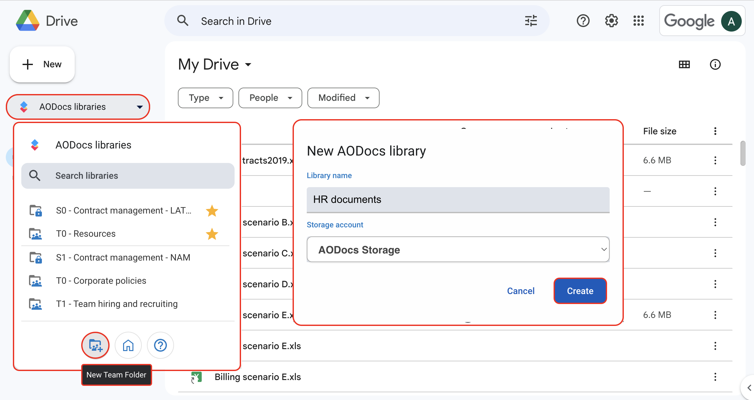Open Drive settings gear

pos(611,21)
